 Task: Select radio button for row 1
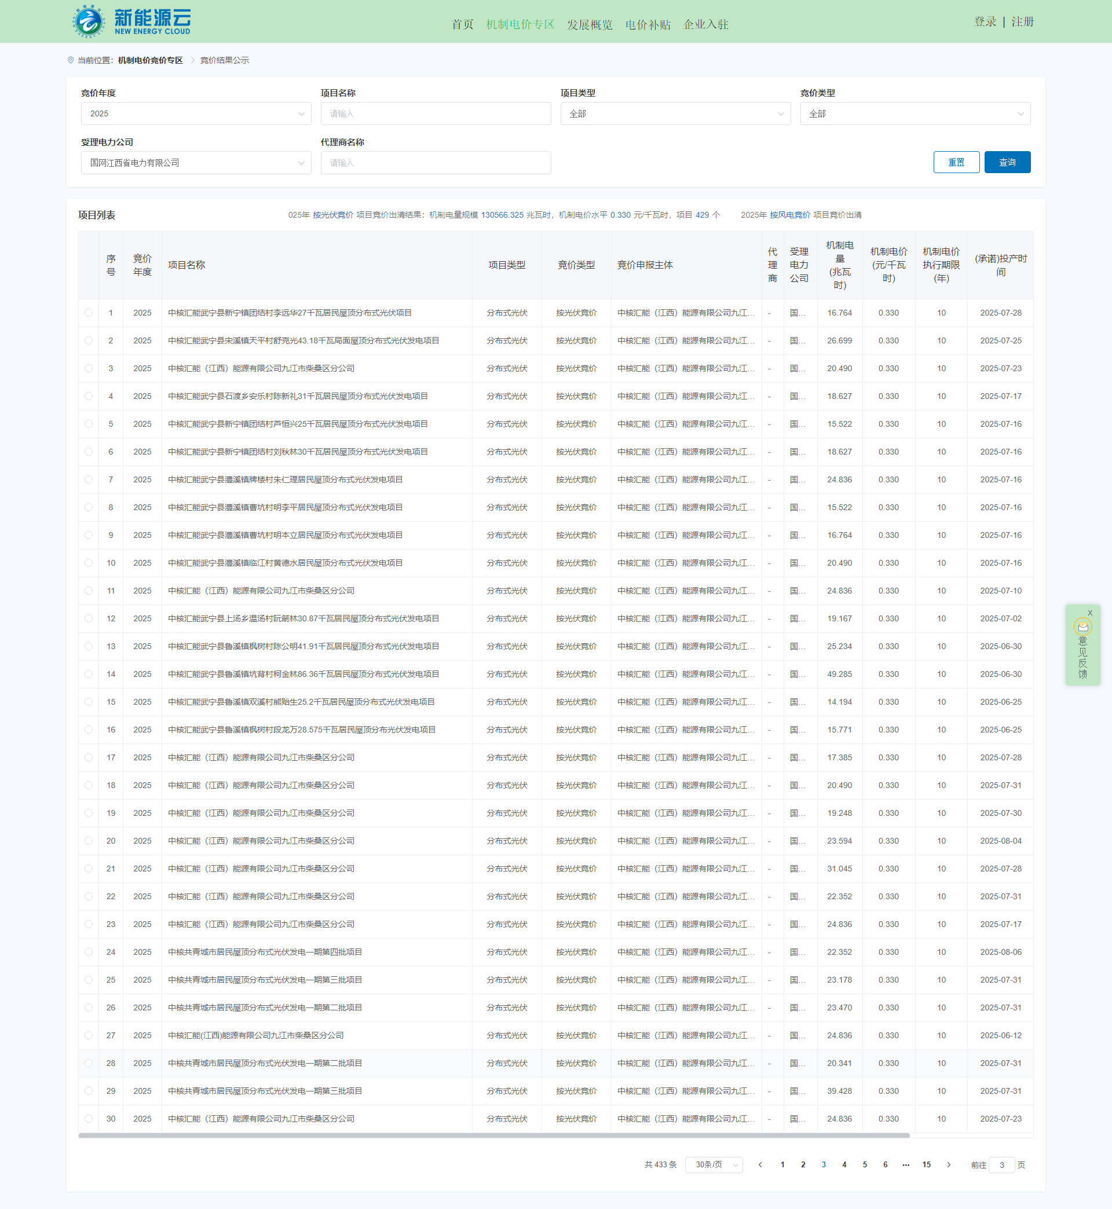click(x=89, y=313)
